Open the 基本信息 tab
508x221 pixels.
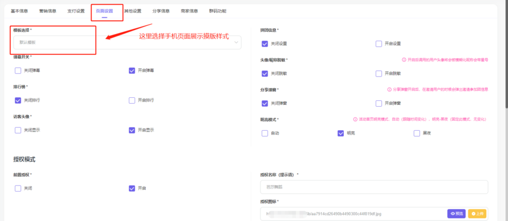pyautogui.click(x=19, y=11)
